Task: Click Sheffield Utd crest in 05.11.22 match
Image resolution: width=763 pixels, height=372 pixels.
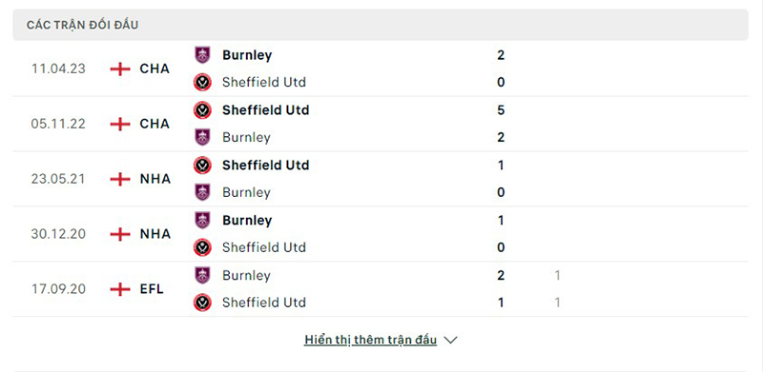Action: pyautogui.click(x=202, y=110)
